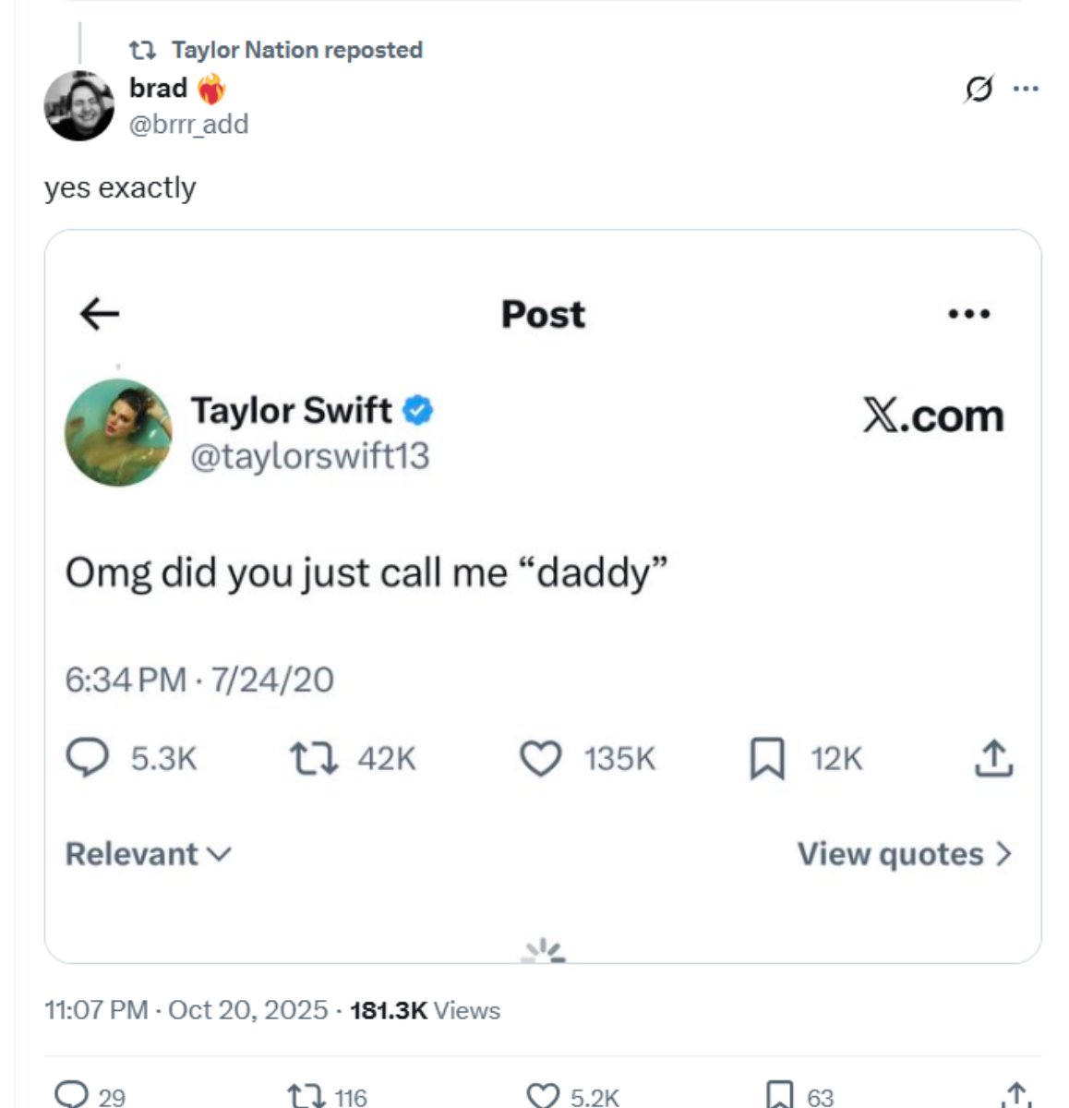Open the more options menu on brad's post

1027,89
